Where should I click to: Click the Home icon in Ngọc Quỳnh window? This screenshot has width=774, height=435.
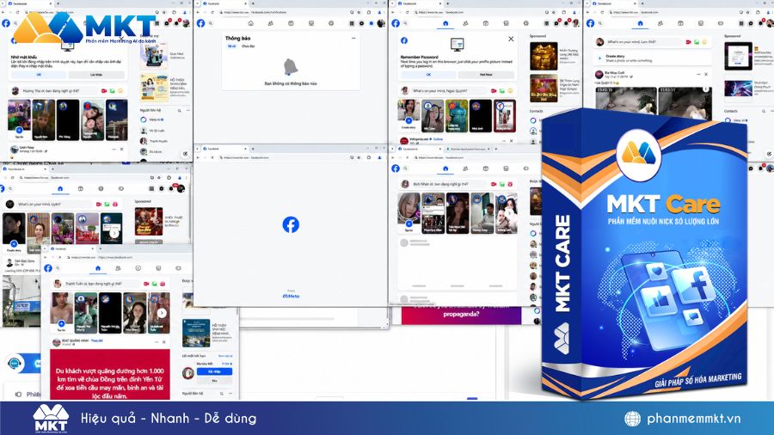click(445, 23)
